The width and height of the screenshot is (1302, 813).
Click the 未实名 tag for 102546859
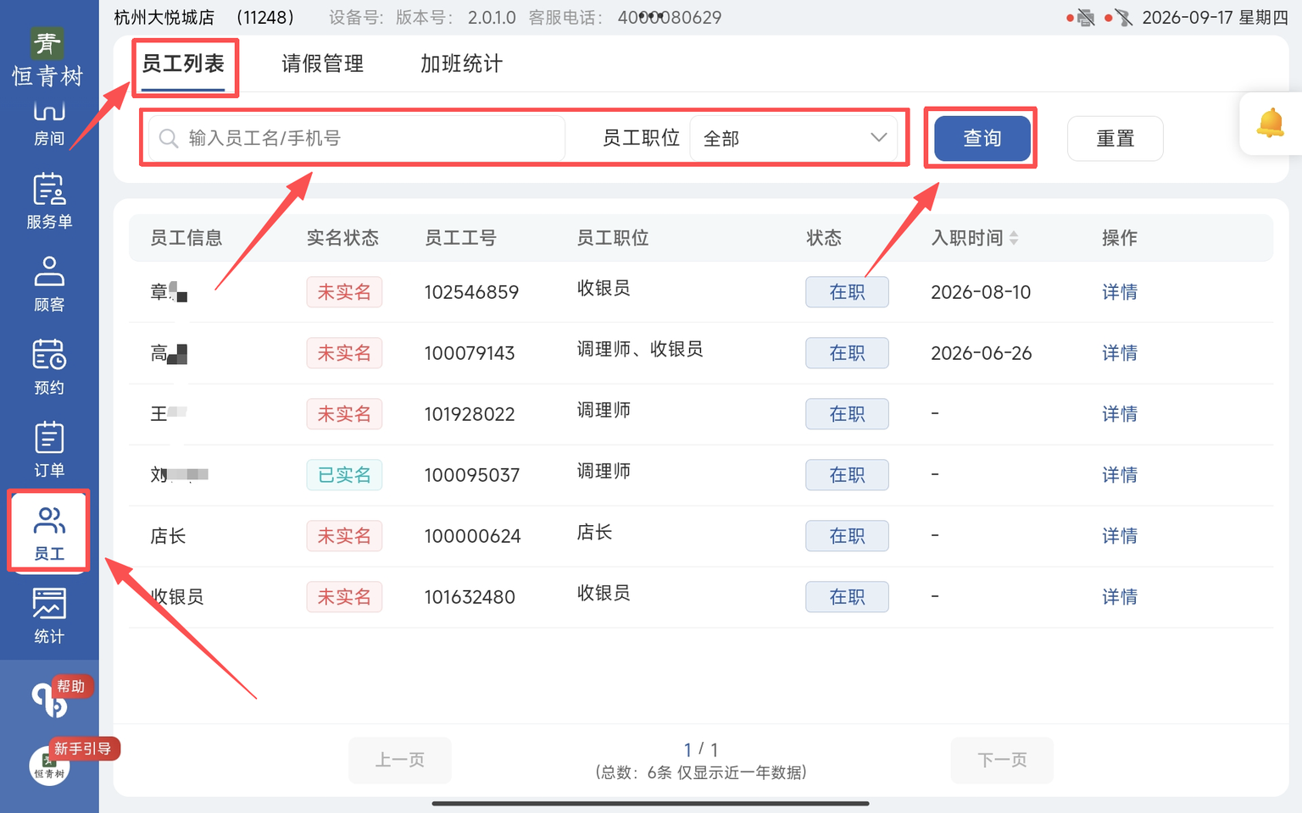click(x=344, y=292)
